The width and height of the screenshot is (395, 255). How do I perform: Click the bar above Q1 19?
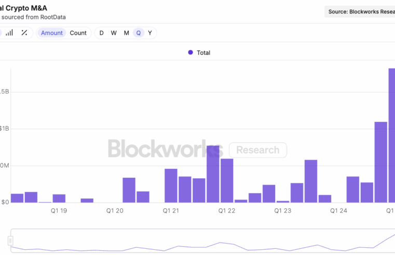(59, 199)
